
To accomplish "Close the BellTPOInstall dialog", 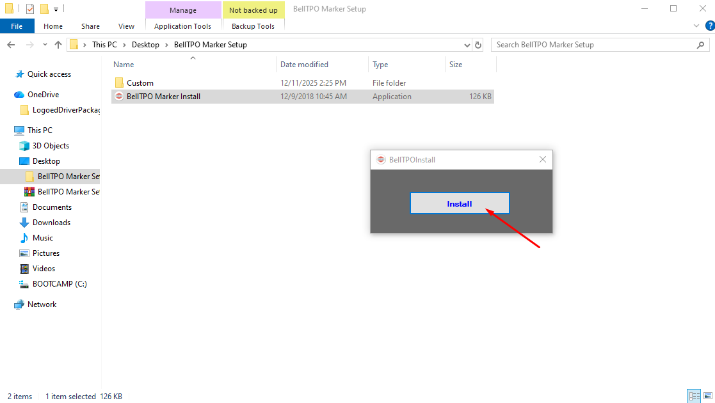I will pyautogui.click(x=542, y=159).
